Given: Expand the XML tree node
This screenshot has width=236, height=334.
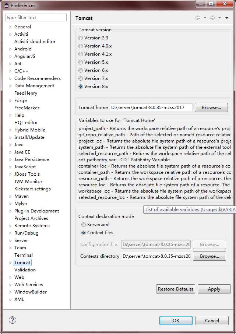Looking at the screenshot, I should point(10,299).
